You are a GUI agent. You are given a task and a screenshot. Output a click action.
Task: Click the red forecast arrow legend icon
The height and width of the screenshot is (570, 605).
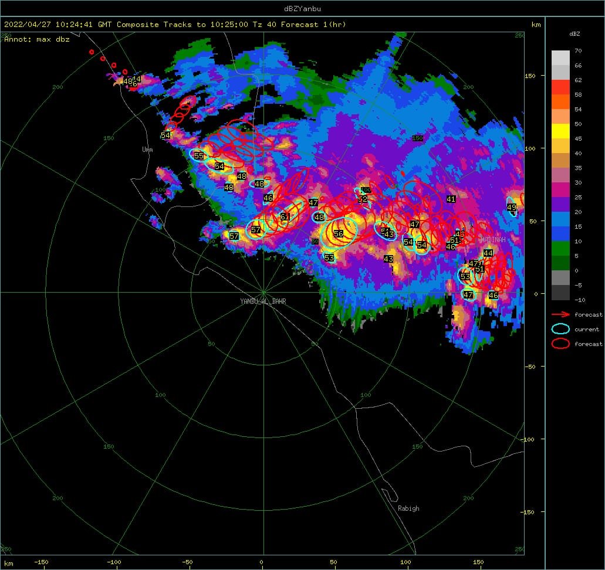click(560, 315)
